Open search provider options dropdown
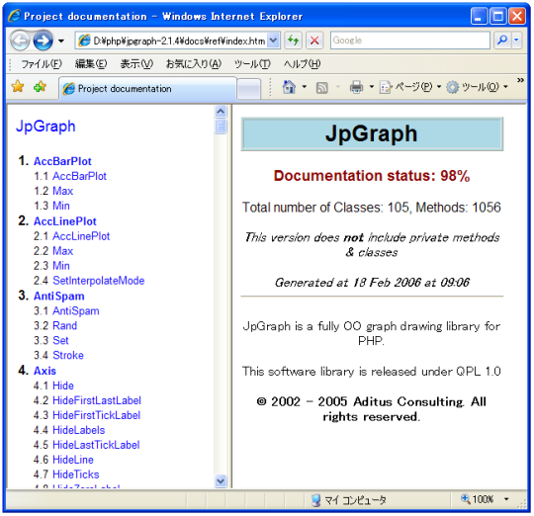Screen dimensions: 534x516 pyautogui.click(x=516, y=41)
